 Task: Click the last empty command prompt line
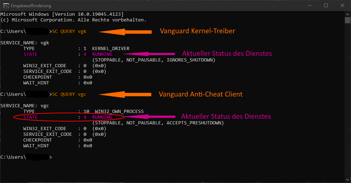26,157
